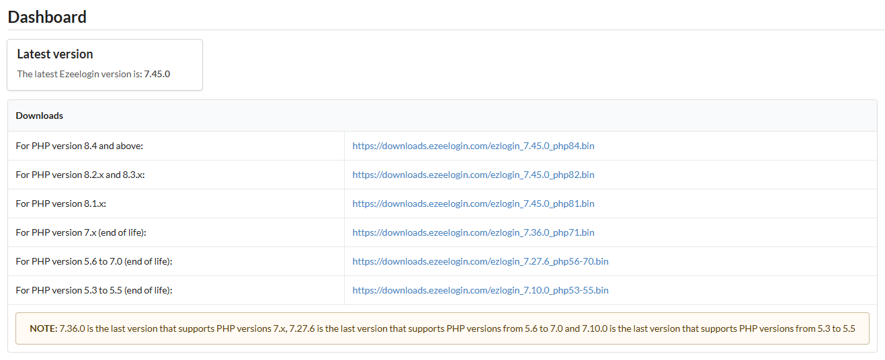Select the "PHP version 5.6 to 7.0" row label
885x360 pixels.
pyautogui.click(x=94, y=261)
